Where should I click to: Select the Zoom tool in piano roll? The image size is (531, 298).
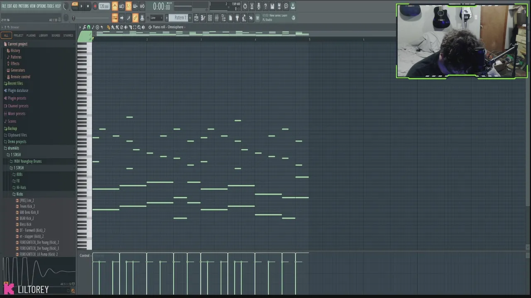click(x=139, y=27)
